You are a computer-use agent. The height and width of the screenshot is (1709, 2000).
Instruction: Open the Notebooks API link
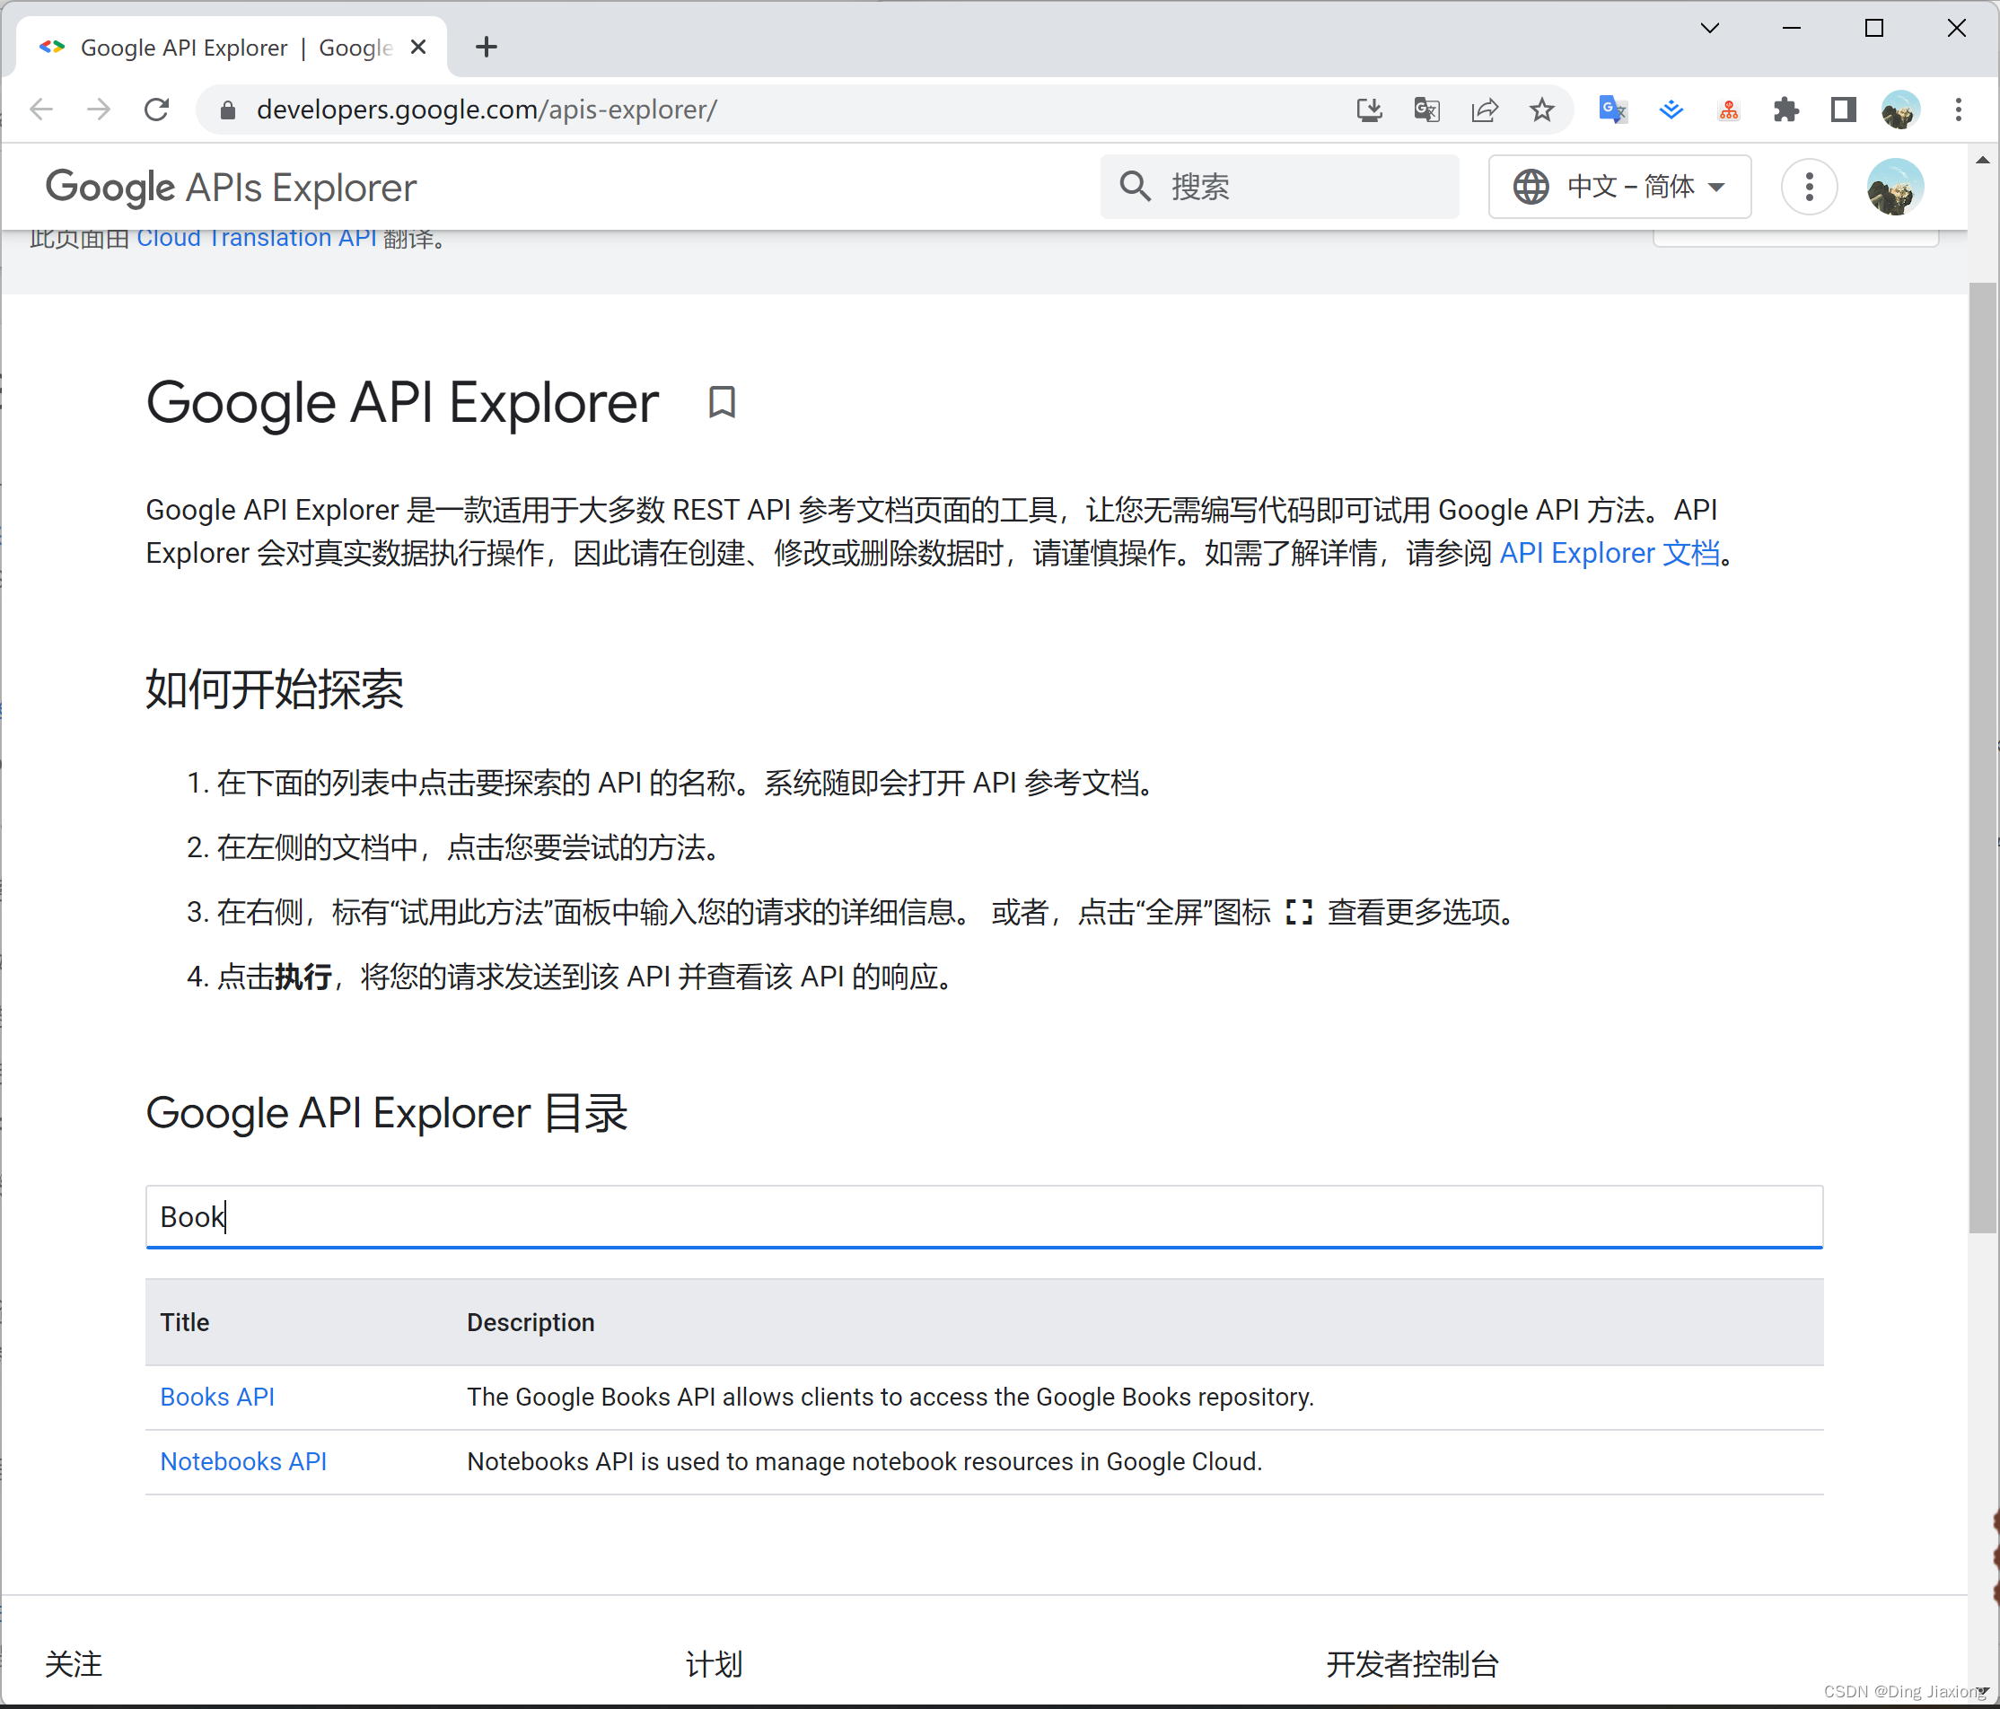243,1461
